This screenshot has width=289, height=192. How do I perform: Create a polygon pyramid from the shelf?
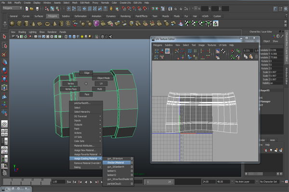click(54, 24)
